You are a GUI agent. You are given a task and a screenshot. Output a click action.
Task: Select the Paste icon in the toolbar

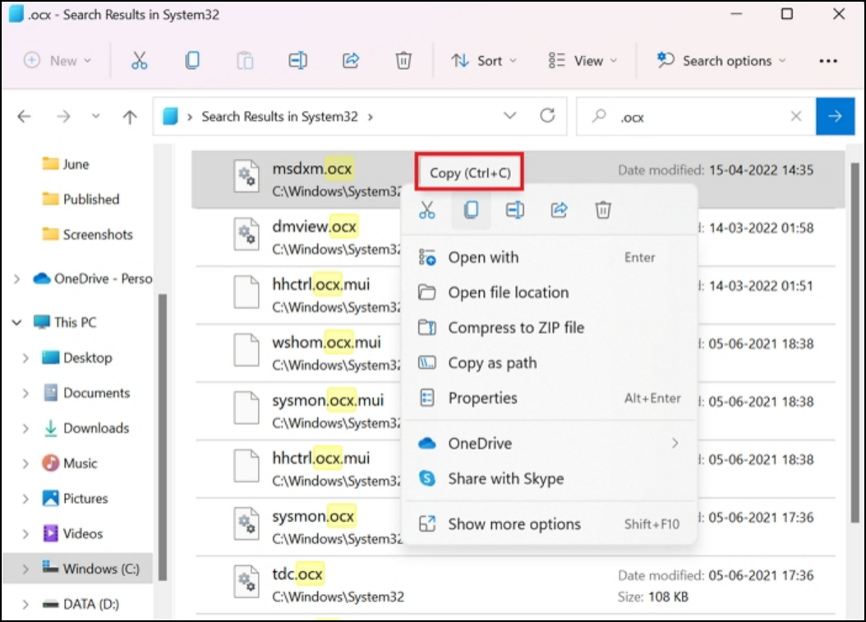point(245,60)
